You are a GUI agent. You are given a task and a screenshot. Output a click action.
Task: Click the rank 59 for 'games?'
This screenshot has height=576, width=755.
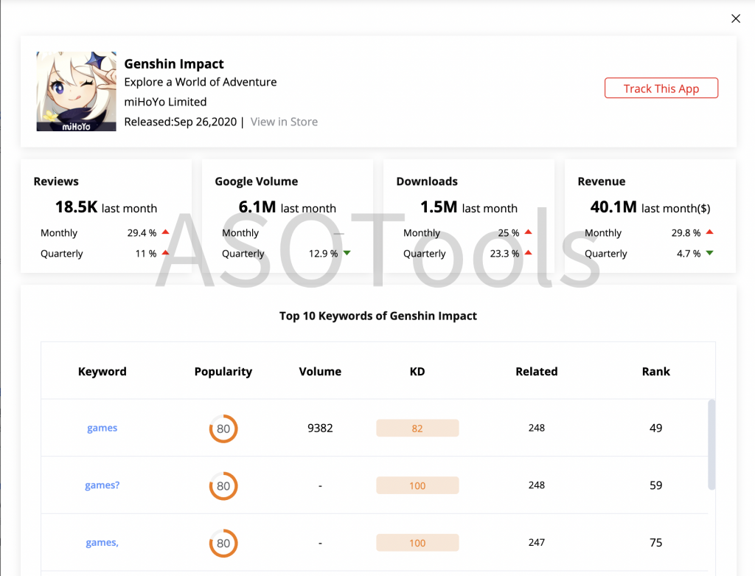(655, 485)
